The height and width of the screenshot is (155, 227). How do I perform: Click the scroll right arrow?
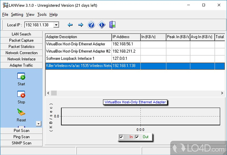click(x=222, y=93)
